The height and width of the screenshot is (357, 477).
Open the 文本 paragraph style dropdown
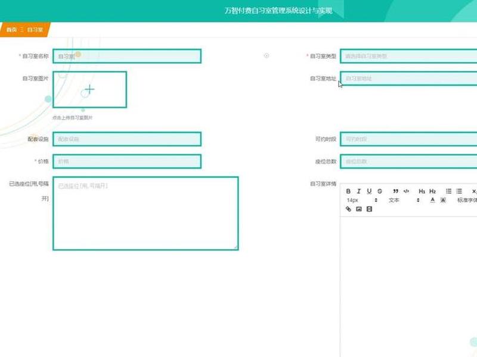404,201
